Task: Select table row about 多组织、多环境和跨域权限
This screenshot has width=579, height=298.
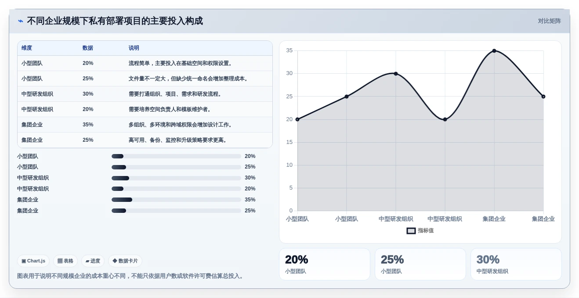Action: point(145,125)
